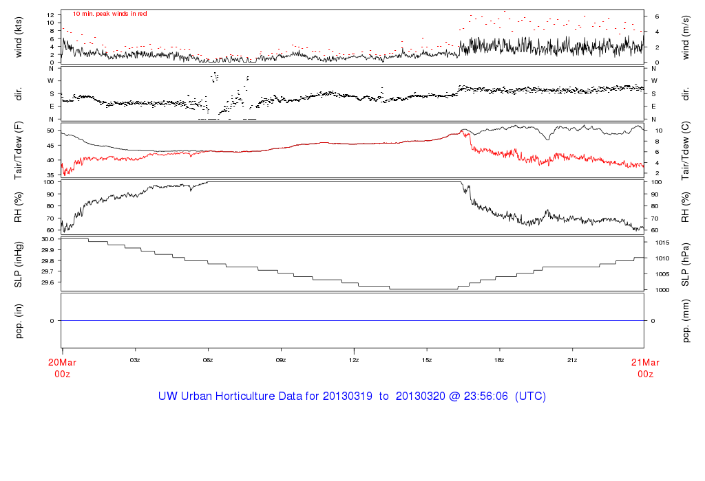Image resolution: width=705 pixels, height=481 pixels.
Task: Click the '21z' time axis tick label
Action: click(572, 360)
